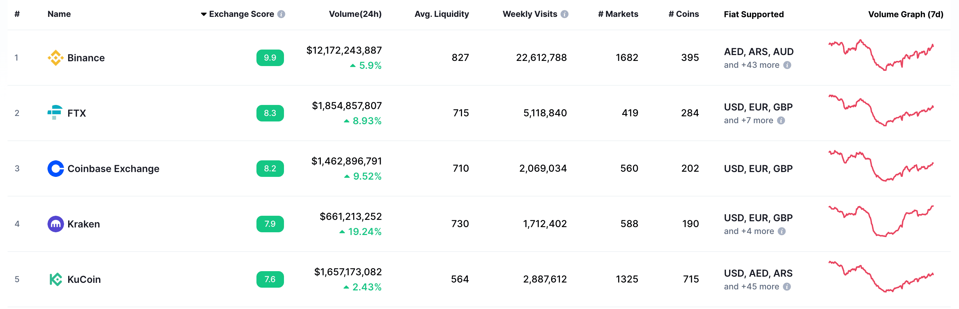Click Kraken's 7.9 score badge
Viewport: 959px width, 309px height.
pyautogui.click(x=270, y=224)
